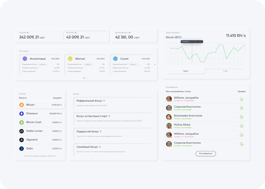The width and height of the screenshot is (265, 189).
Task: Click the middle carousel pagination dot
Action: [86, 78]
